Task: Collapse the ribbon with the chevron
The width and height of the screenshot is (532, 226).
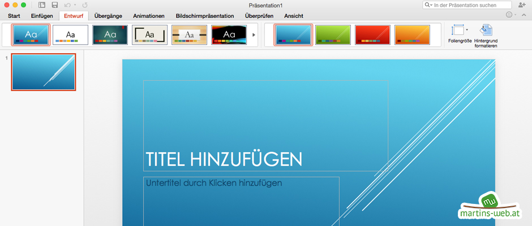Action: pyautogui.click(x=524, y=15)
